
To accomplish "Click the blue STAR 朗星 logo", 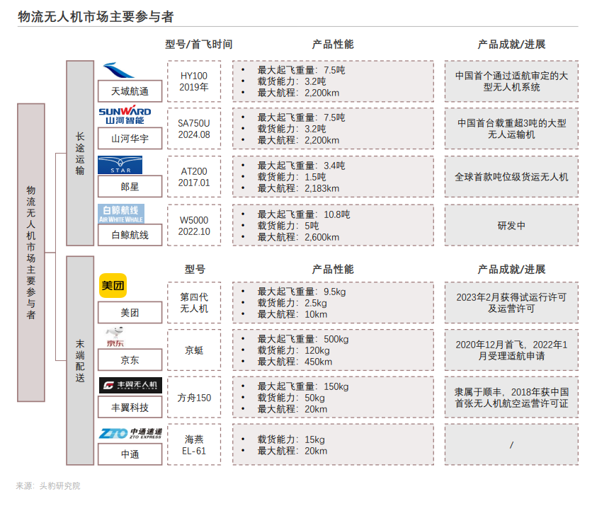I will pyautogui.click(x=120, y=165).
